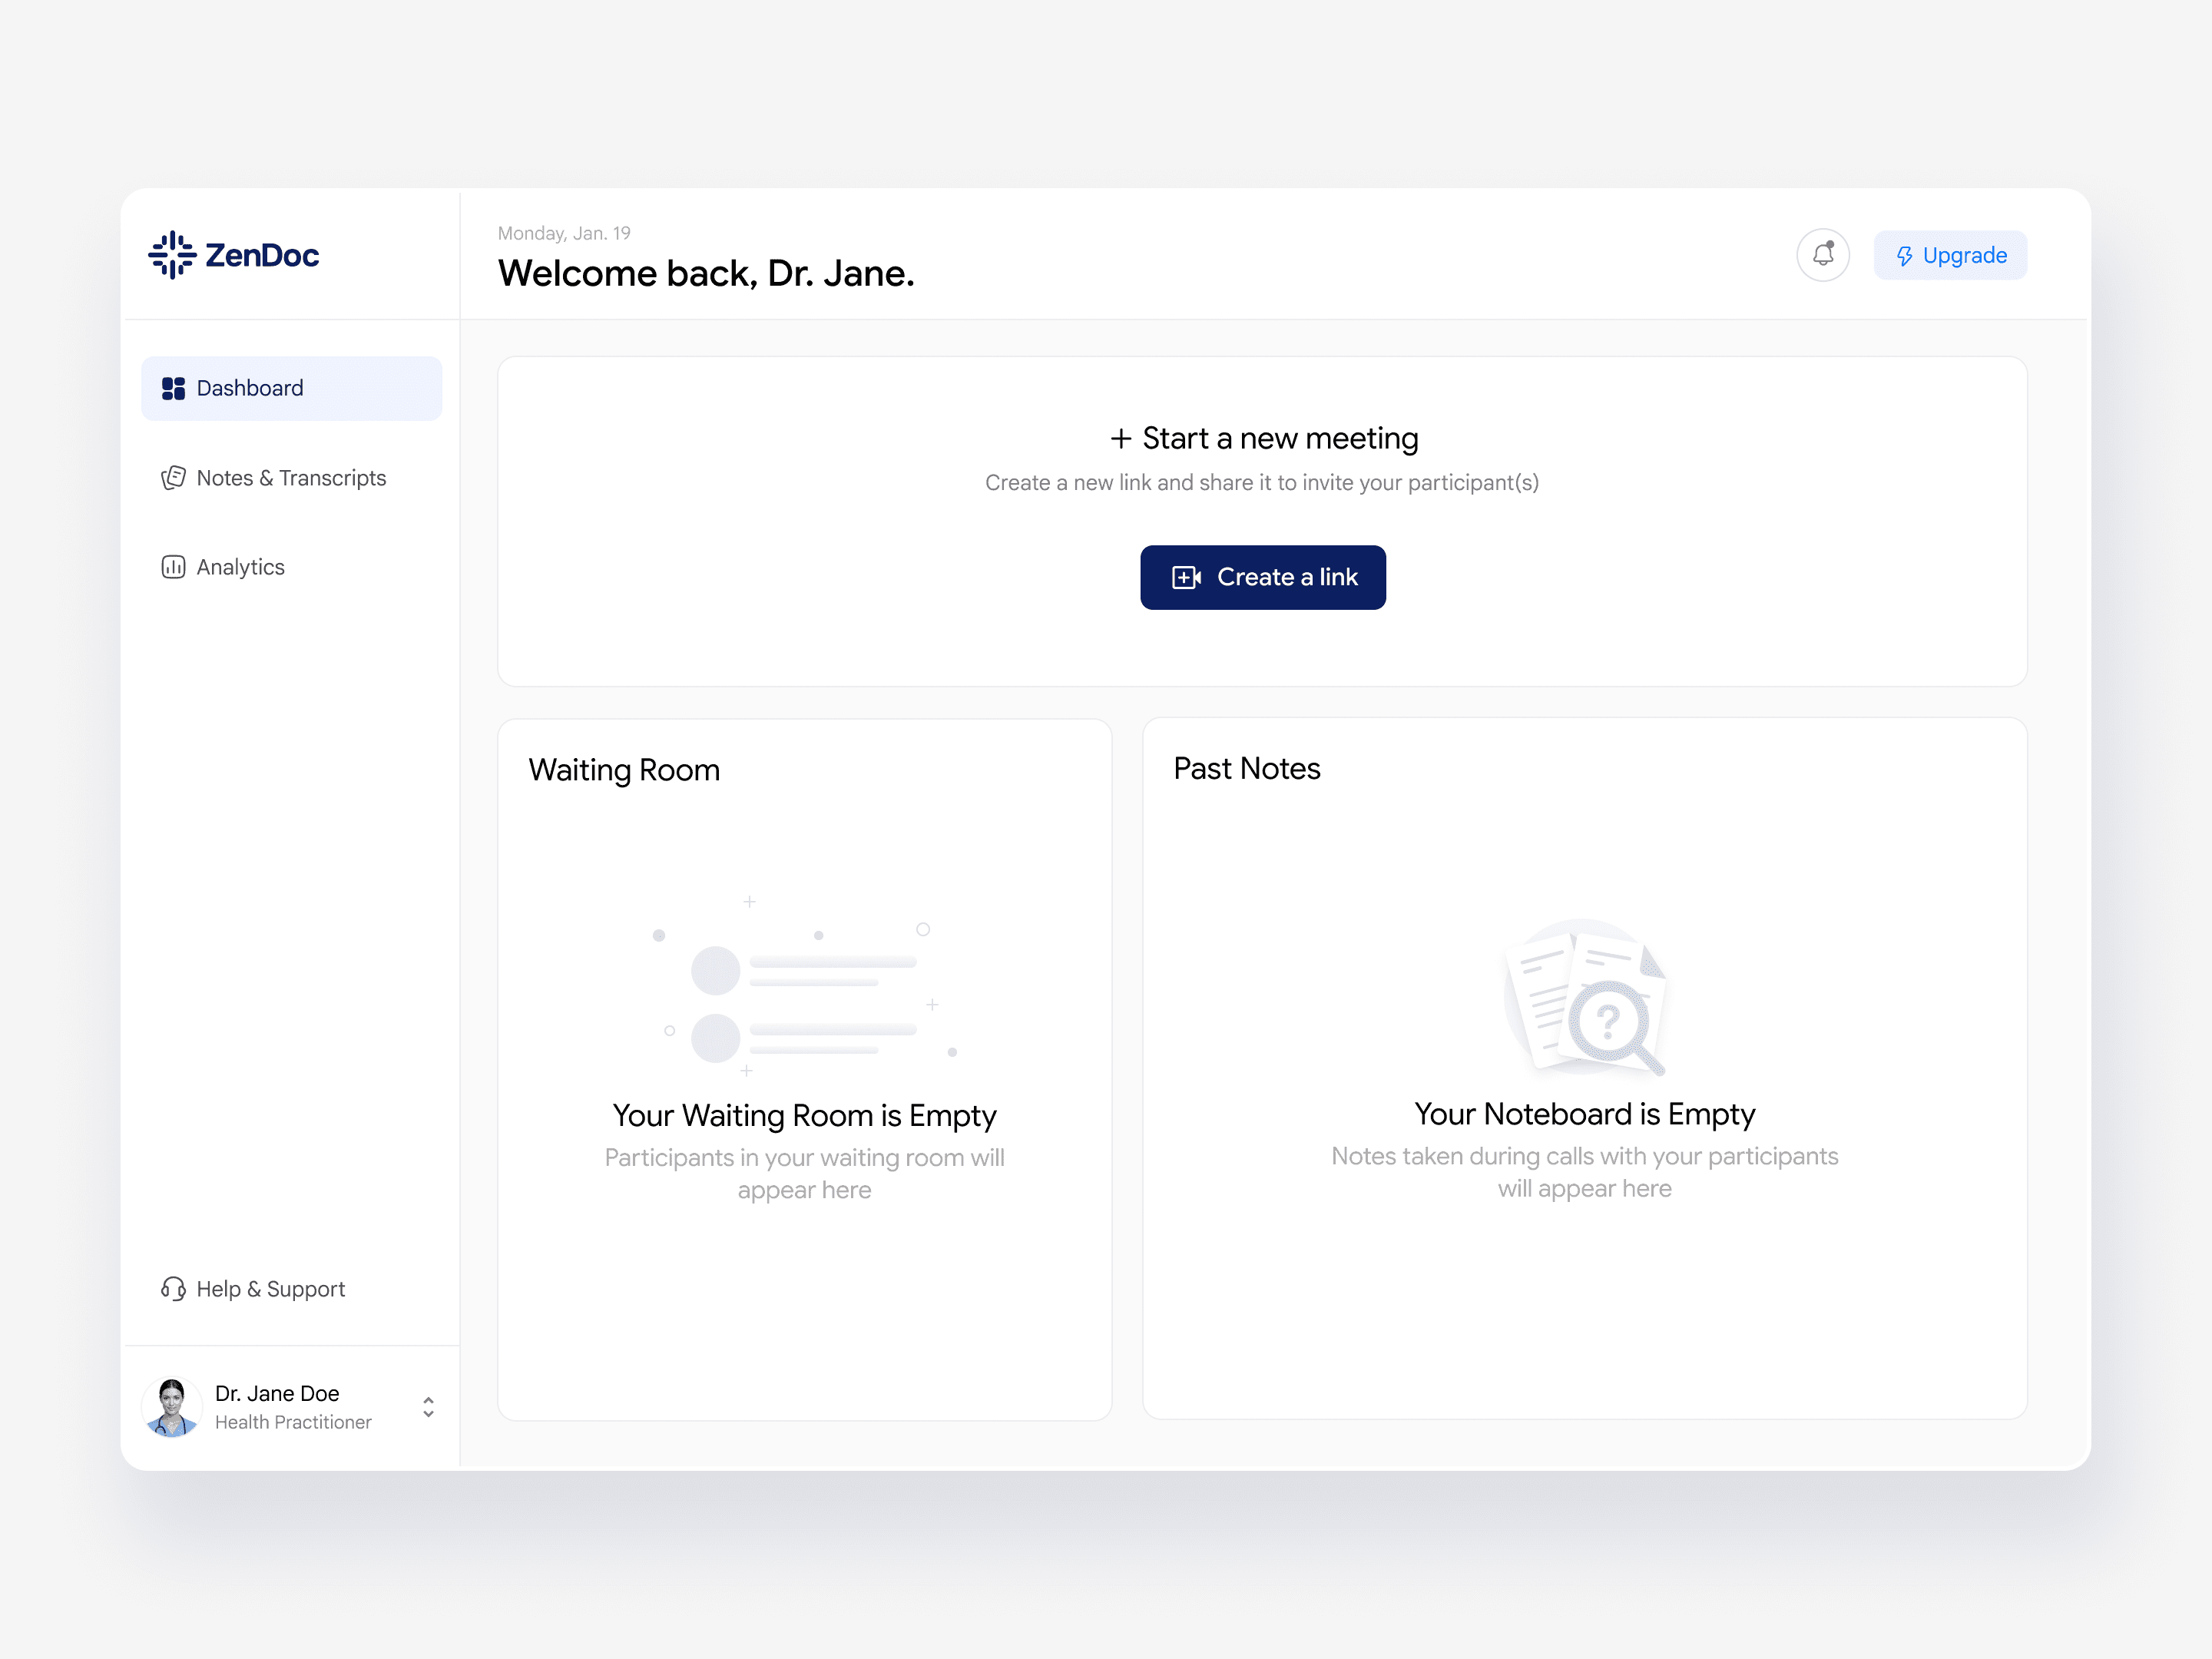Navigate to the Analytics section
This screenshot has height=1659, width=2212.
(240, 566)
